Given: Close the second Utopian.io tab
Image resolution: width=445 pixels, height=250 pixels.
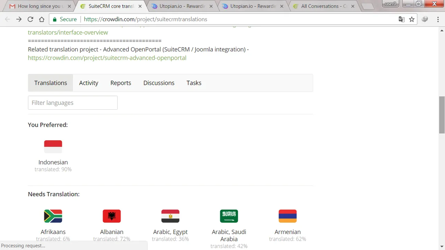Looking at the screenshot, I should pos(282,6).
